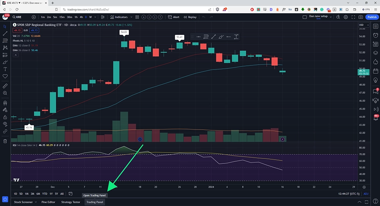Save the Dan new setup layout
380x206 pixels.
(318, 19)
